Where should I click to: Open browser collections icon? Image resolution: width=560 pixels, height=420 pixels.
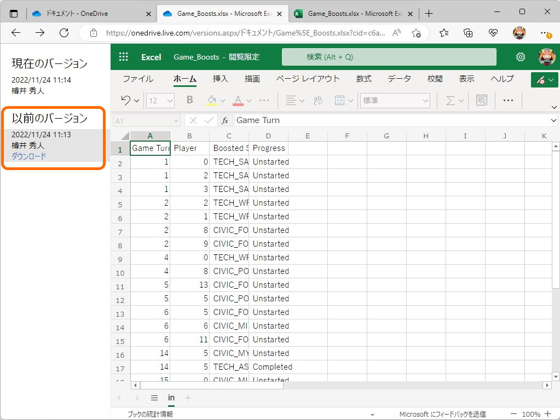point(468,33)
